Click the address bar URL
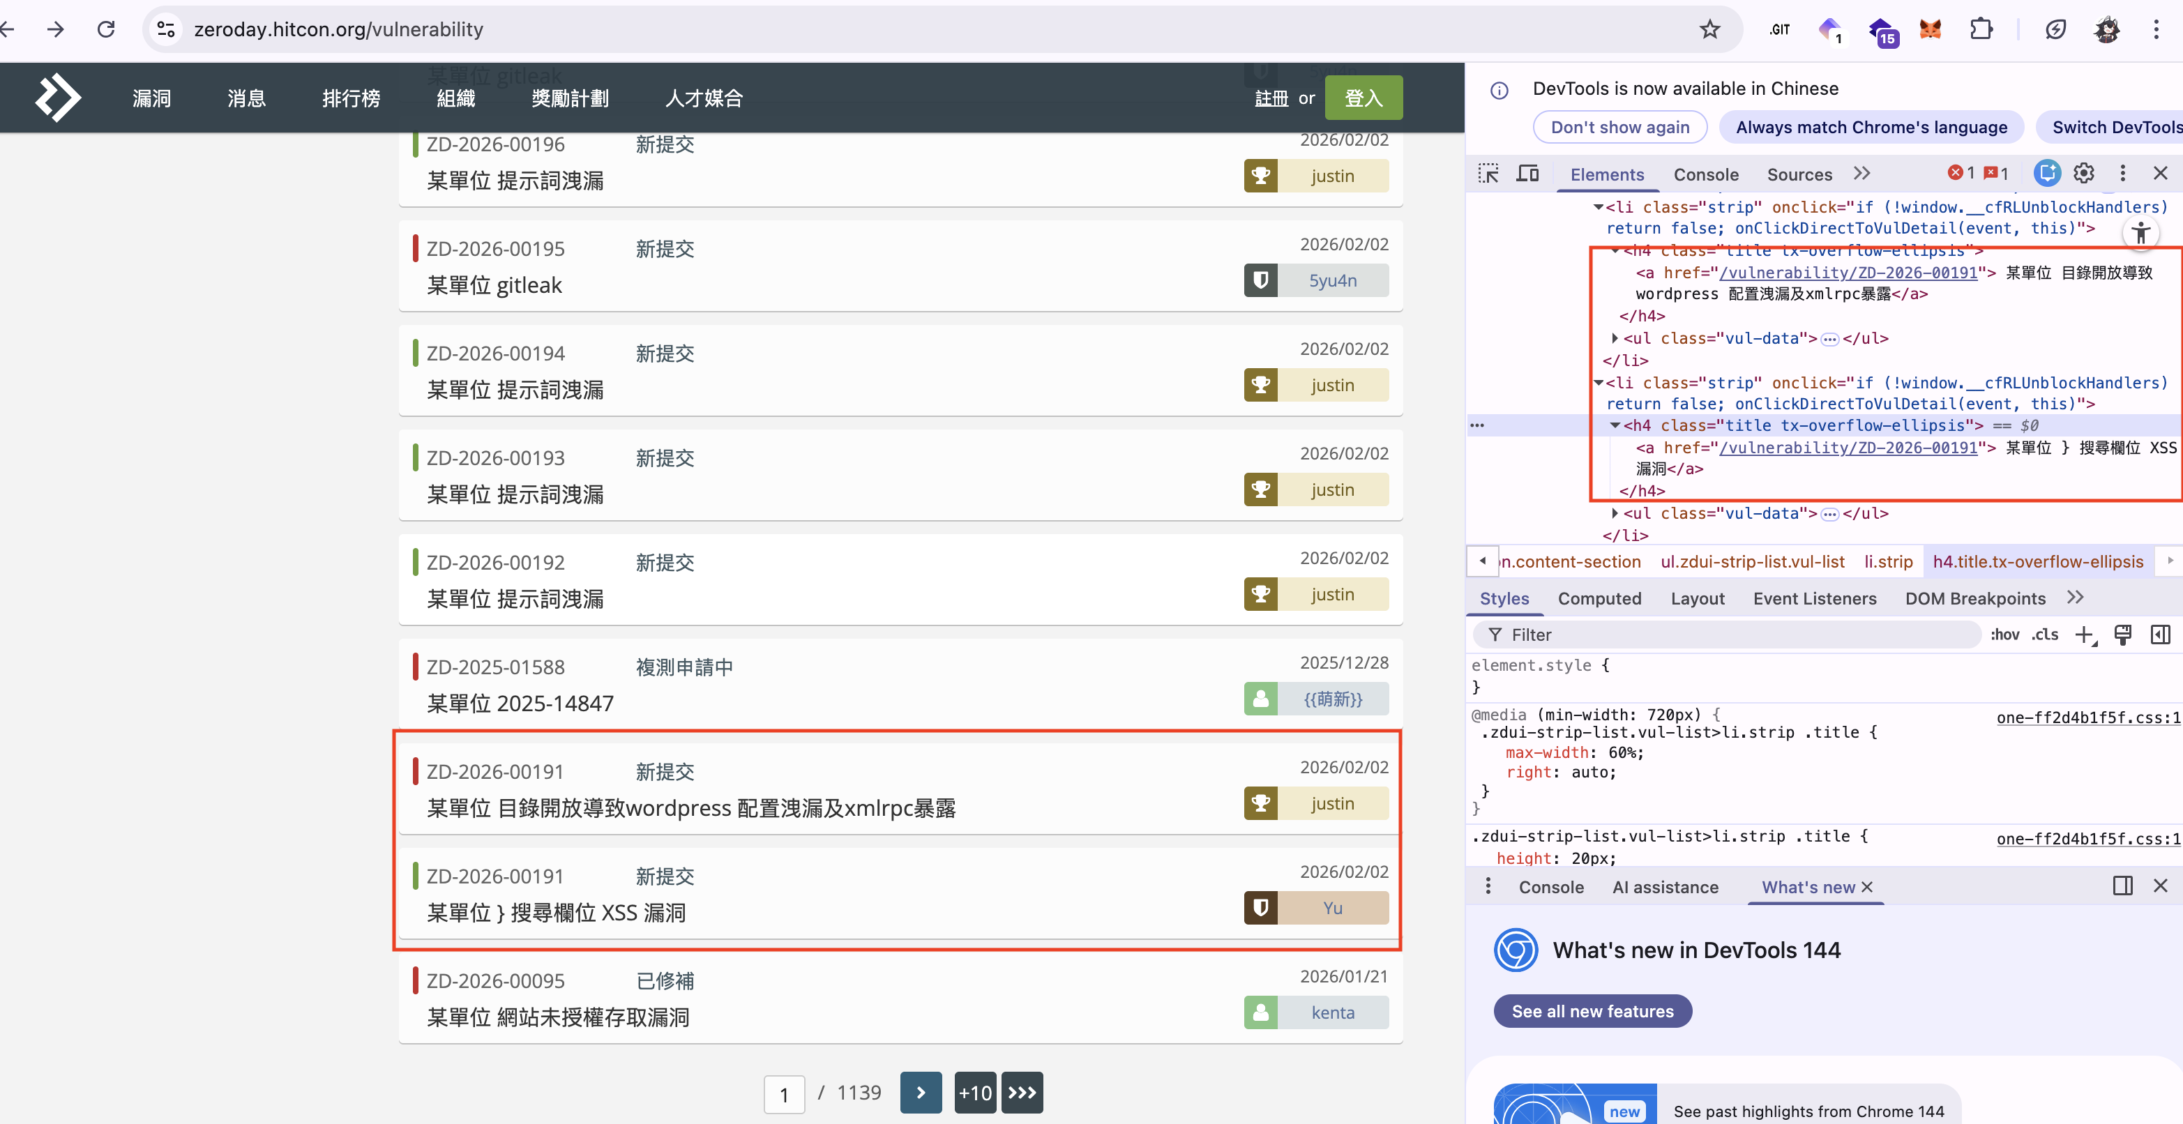 (338, 30)
